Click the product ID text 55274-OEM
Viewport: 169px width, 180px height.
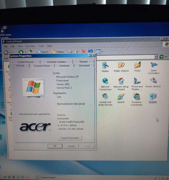pyautogui.click(x=71, y=104)
